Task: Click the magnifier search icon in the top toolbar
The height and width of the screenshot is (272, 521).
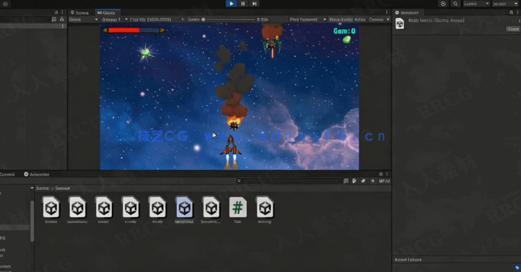Action: tap(455, 4)
